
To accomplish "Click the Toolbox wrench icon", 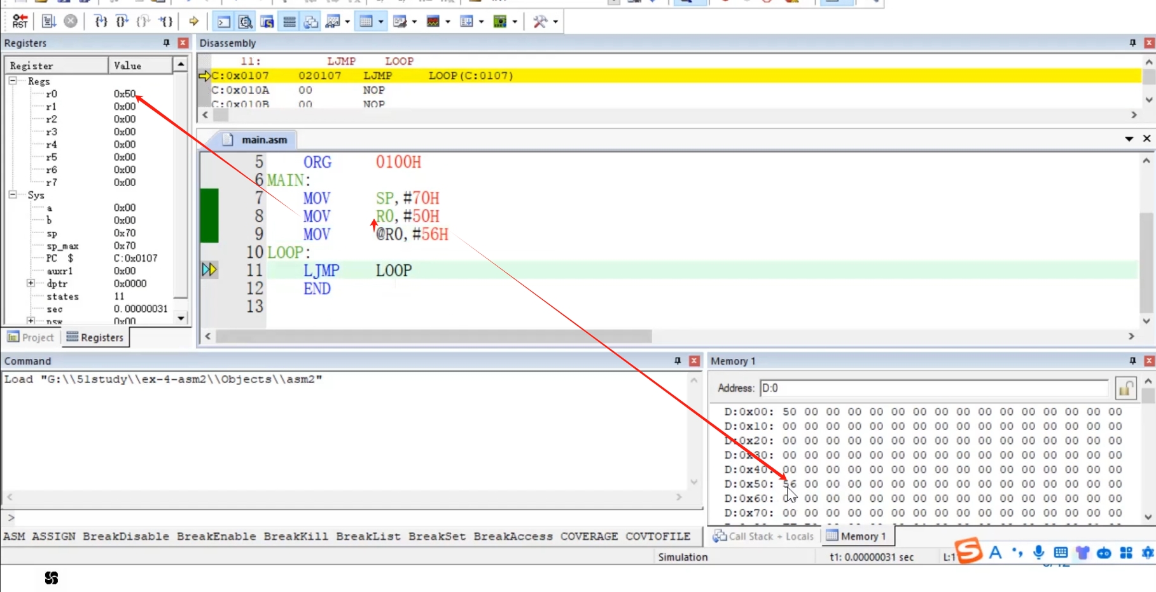I will coord(540,22).
